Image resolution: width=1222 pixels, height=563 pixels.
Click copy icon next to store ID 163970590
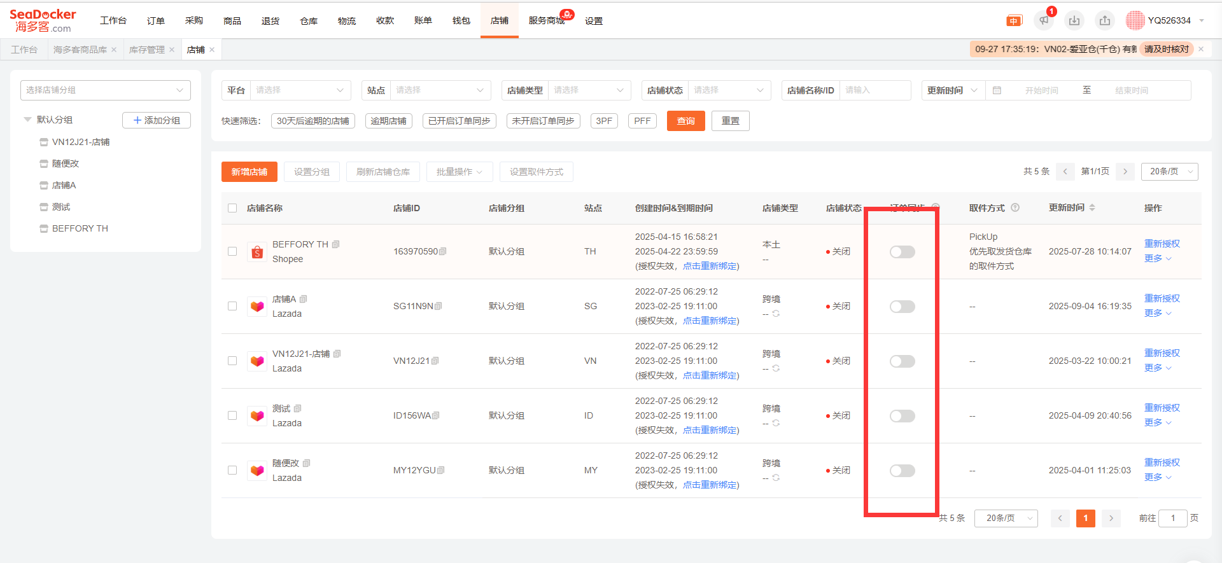(443, 251)
